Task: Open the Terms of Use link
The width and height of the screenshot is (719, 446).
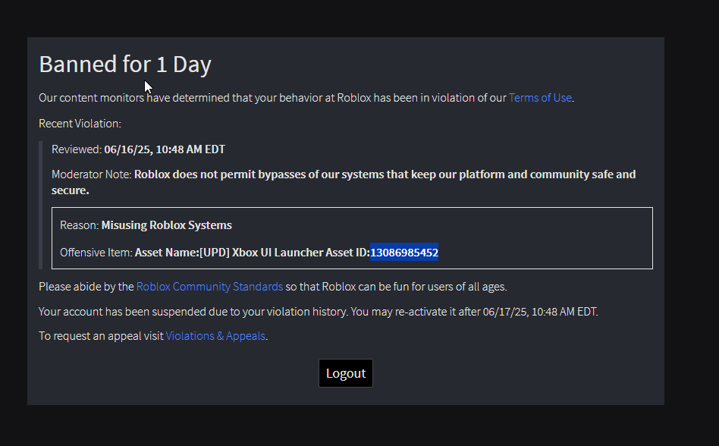Action: click(540, 98)
